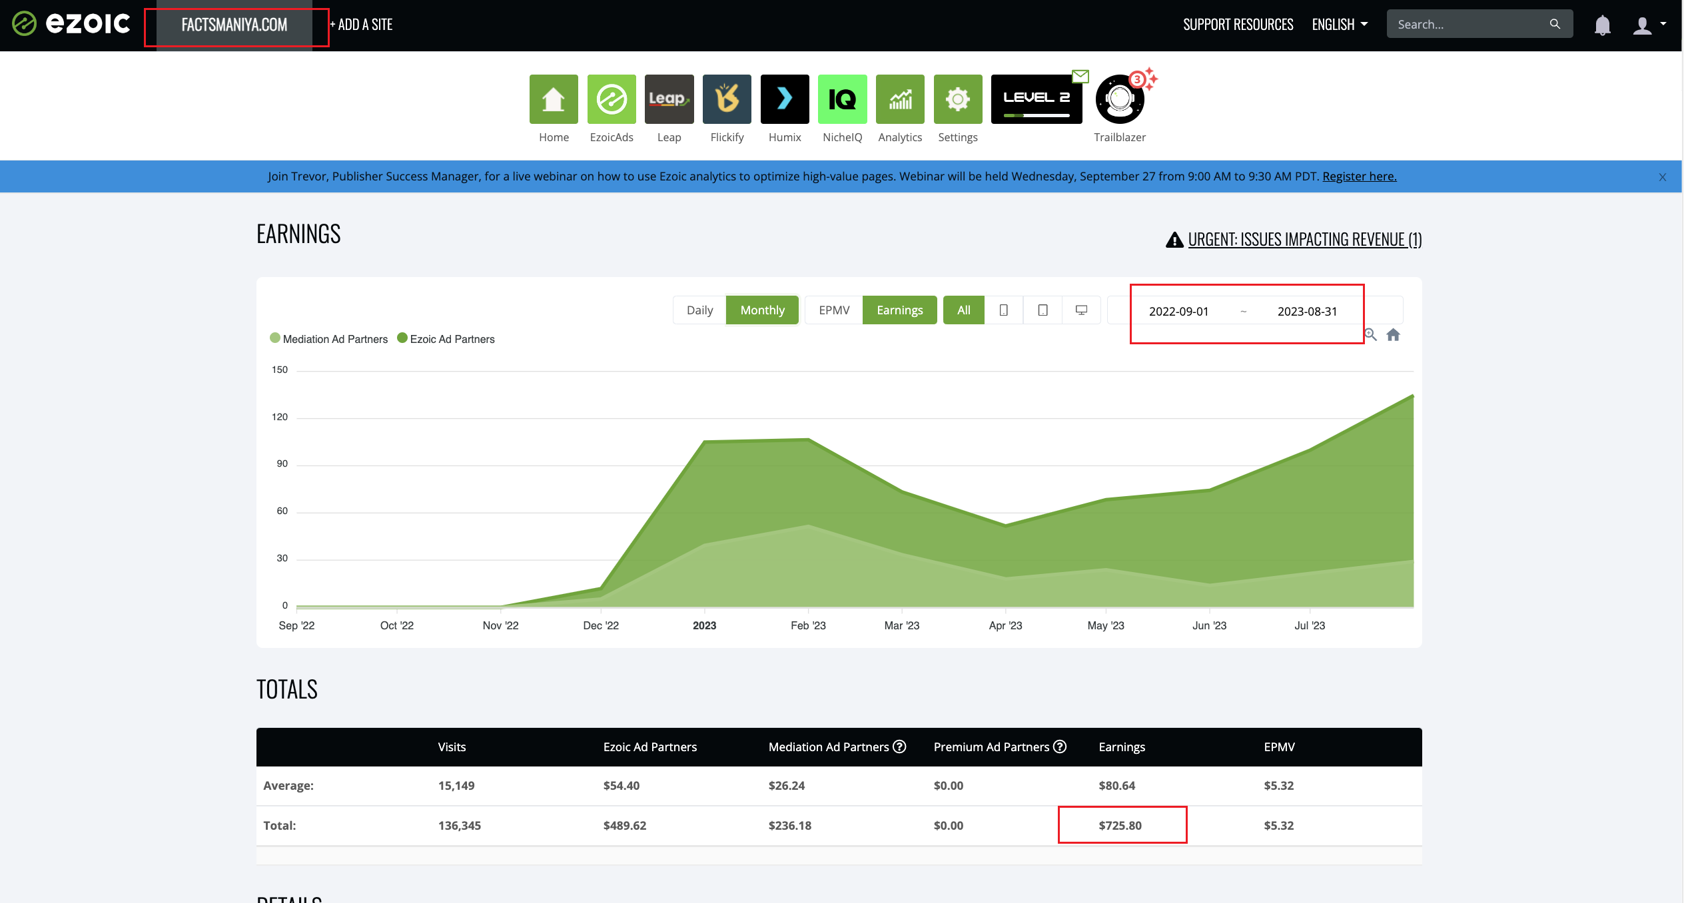
Task: Click average earnings value $80.64
Action: pyautogui.click(x=1116, y=786)
